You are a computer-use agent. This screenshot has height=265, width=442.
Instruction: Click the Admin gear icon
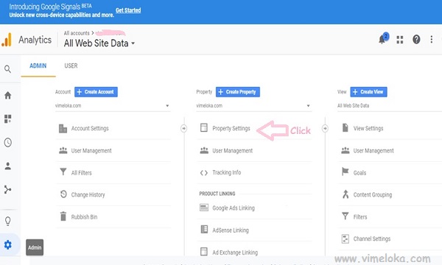8,244
